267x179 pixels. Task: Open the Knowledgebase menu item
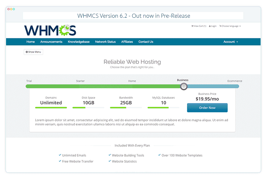(x=79, y=42)
